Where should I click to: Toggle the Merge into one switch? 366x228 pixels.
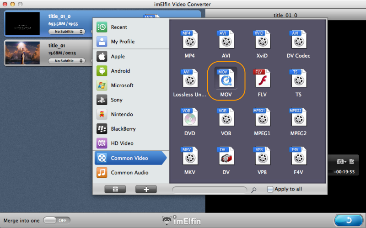[56, 220]
